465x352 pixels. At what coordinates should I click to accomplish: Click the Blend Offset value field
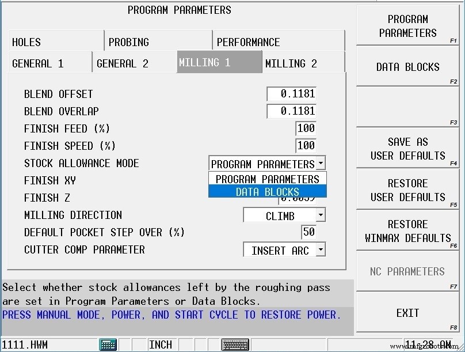(x=291, y=93)
